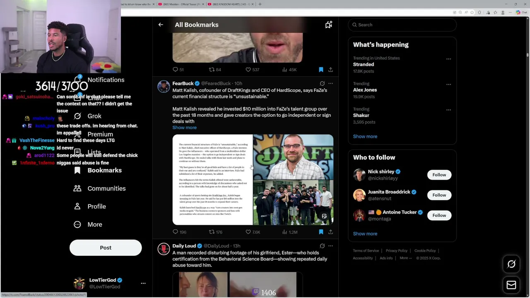This screenshot has height=298, width=530.
Task: Open Premium in the sidebar
Action: click(93, 135)
